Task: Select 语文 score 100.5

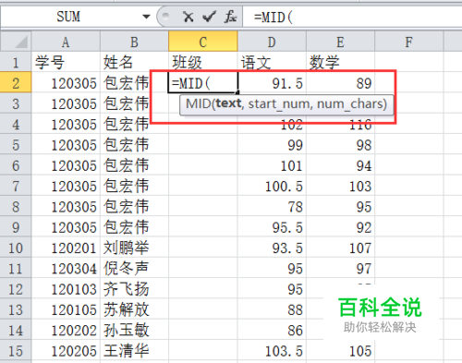Action: [x=272, y=186]
